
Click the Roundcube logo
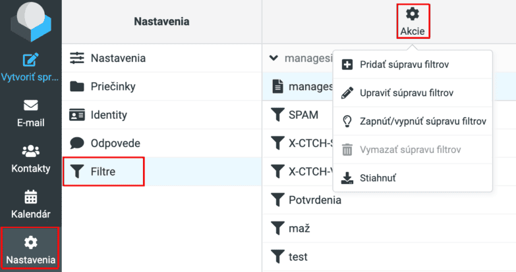(30, 22)
